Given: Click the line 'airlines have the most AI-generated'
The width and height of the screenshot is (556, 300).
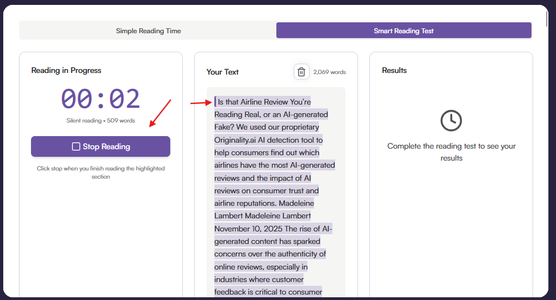Looking at the screenshot, I should (274, 165).
